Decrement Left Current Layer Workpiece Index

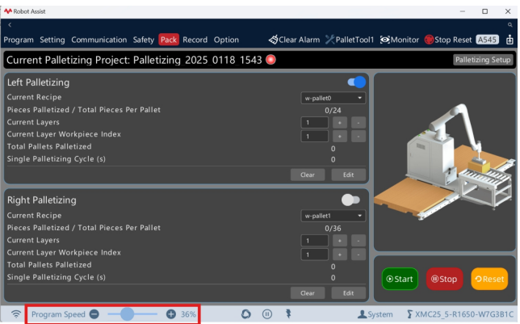click(x=359, y=136)
